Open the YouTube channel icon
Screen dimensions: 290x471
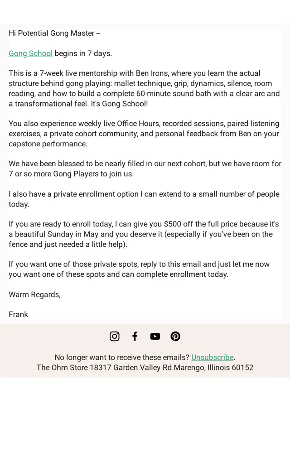point(155,336)
